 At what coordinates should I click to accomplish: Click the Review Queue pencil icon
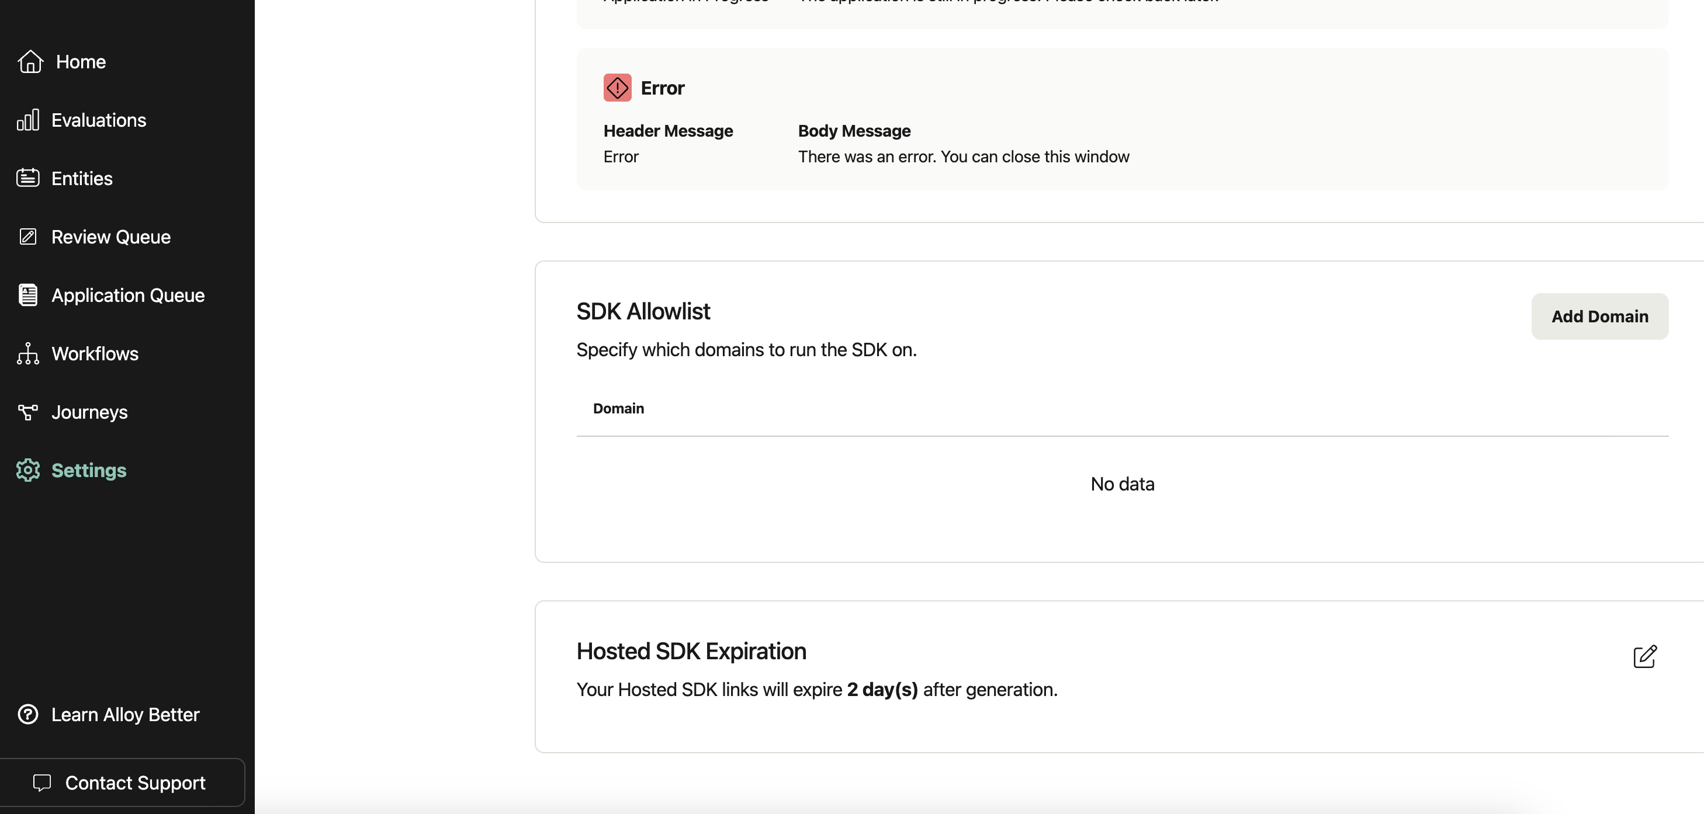pos(28,236)
